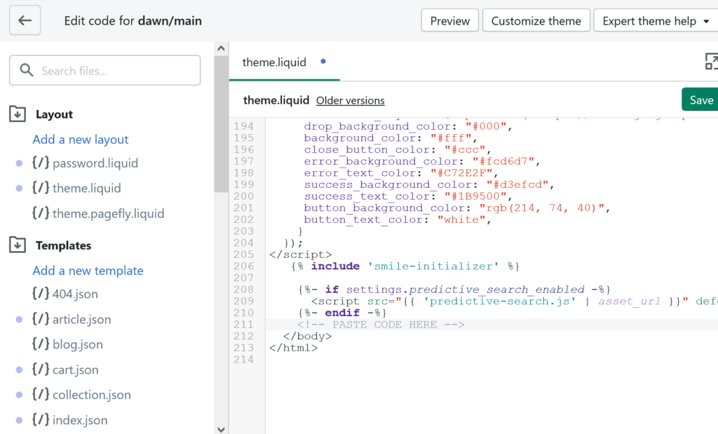Click the search magnifier icon
Viewport: 718px width, 434px height.
click(27, 70)
